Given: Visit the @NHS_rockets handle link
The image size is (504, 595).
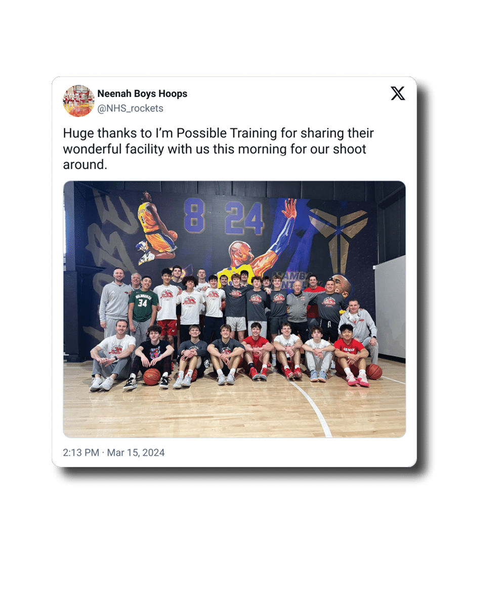Looking at the screenshot, I should coord(130,109).
